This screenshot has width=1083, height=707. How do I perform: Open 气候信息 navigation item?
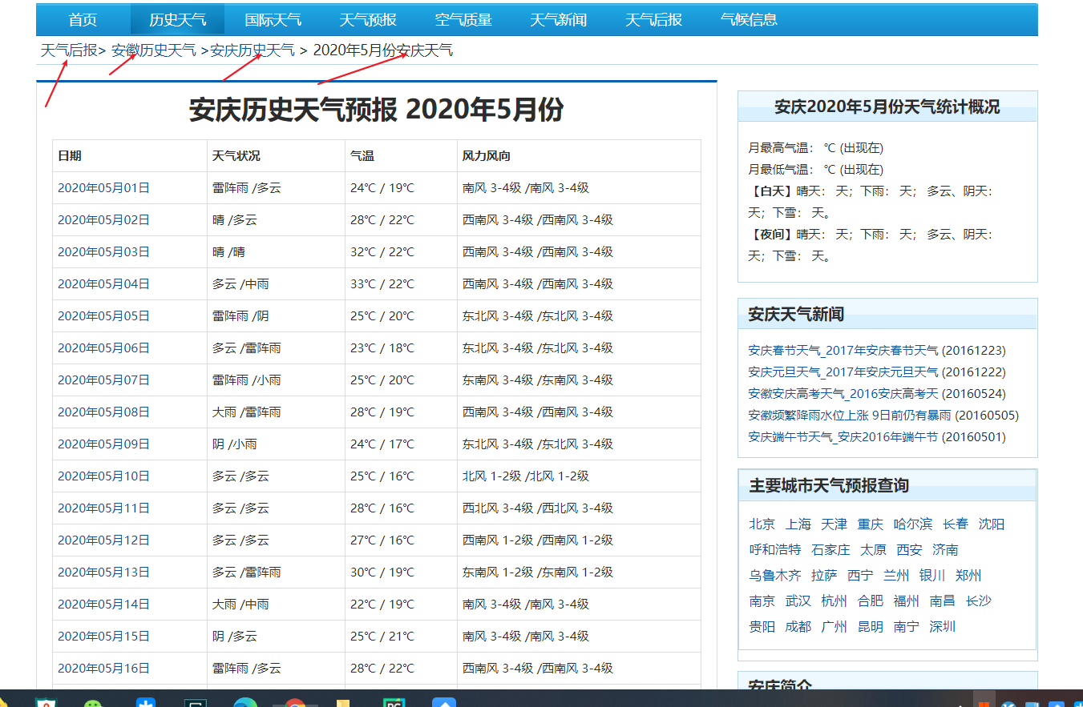coord(749,20)
